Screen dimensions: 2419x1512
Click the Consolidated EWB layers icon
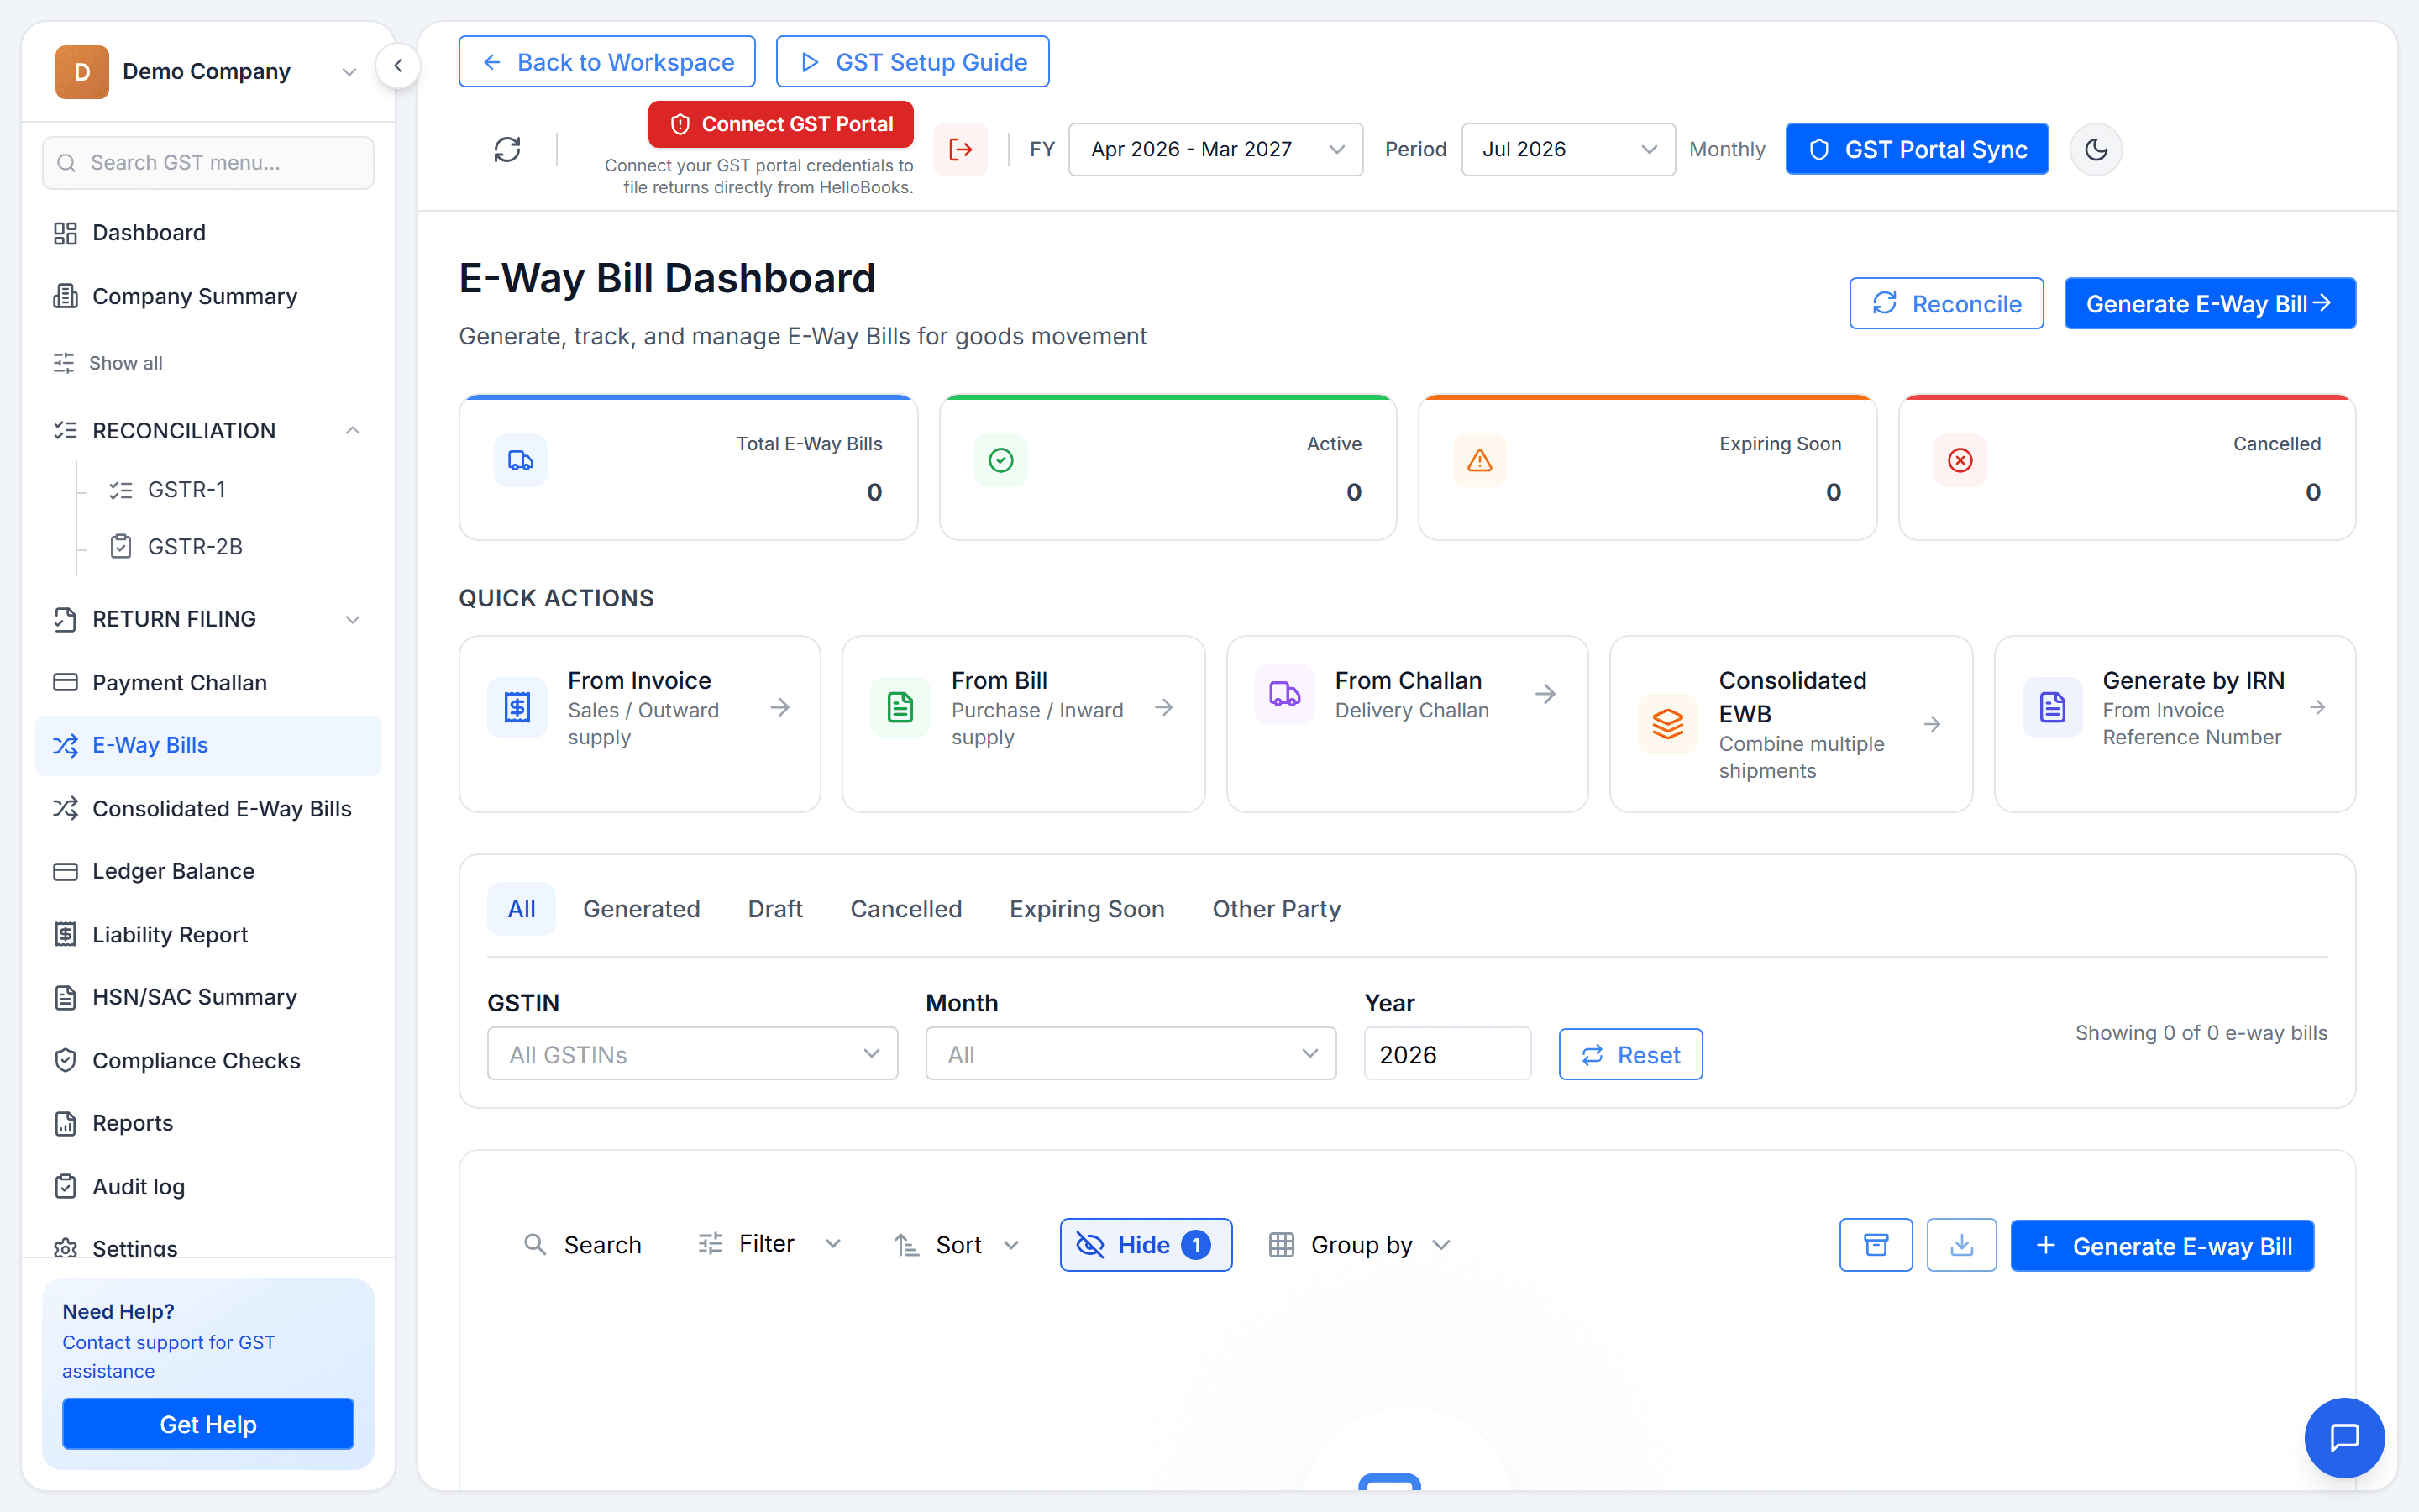coord(1667,723)
